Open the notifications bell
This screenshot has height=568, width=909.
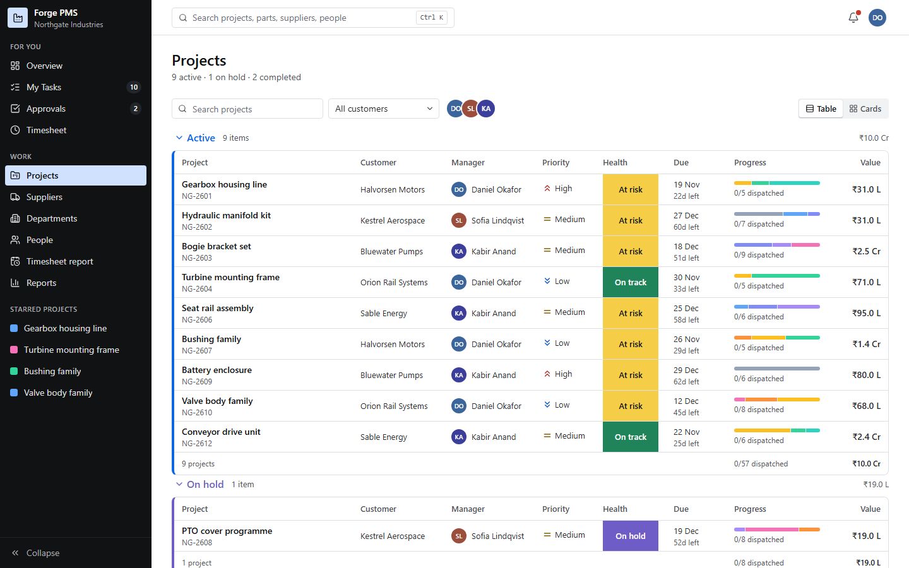click(x=853, y=18)
